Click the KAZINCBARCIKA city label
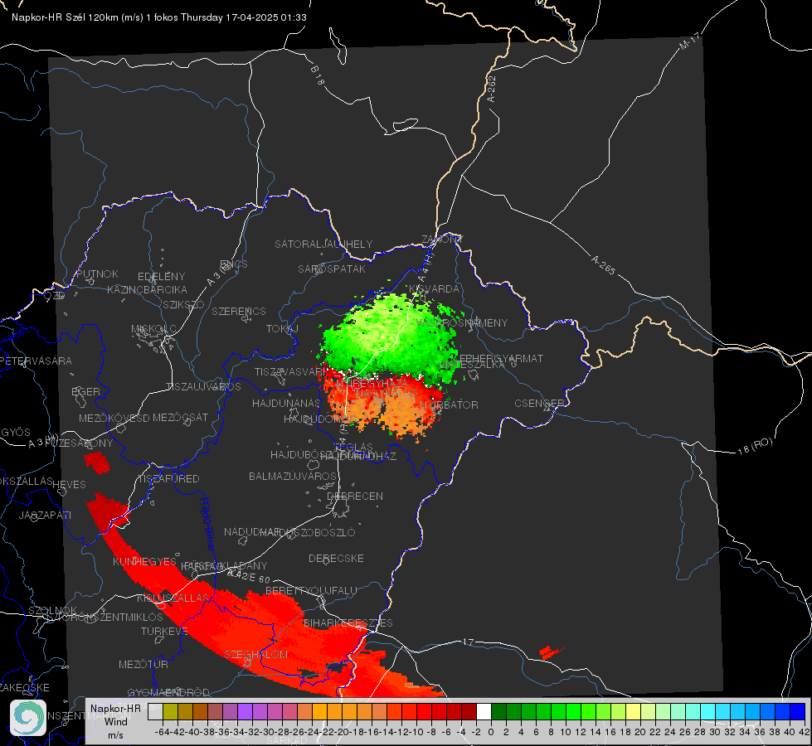812x746 pixels. [147, 289]
